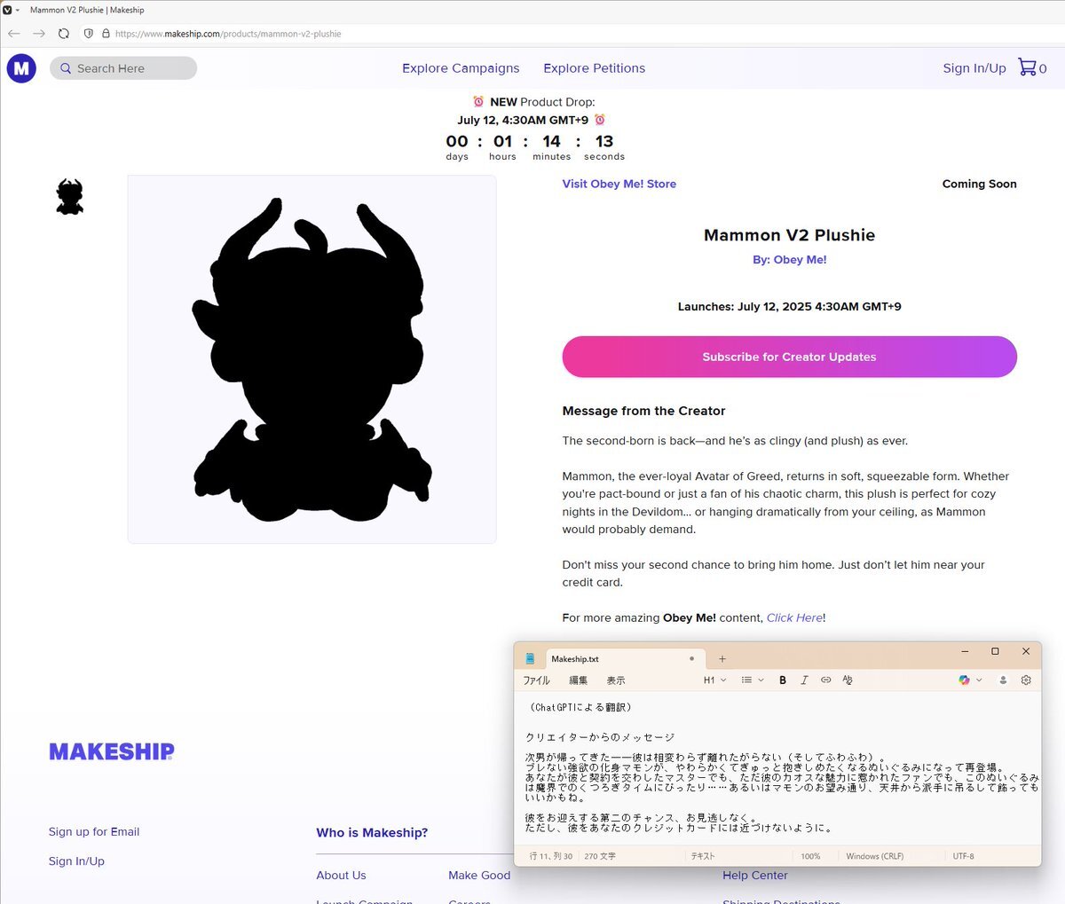Go forward with the browser forward arrow
The width and height of the screenshot is (1065, 904).
click(x=39, y=34)
